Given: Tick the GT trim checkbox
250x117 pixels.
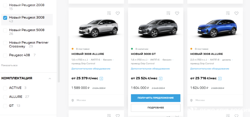Looking at the screenshot, I should [5, 106].
